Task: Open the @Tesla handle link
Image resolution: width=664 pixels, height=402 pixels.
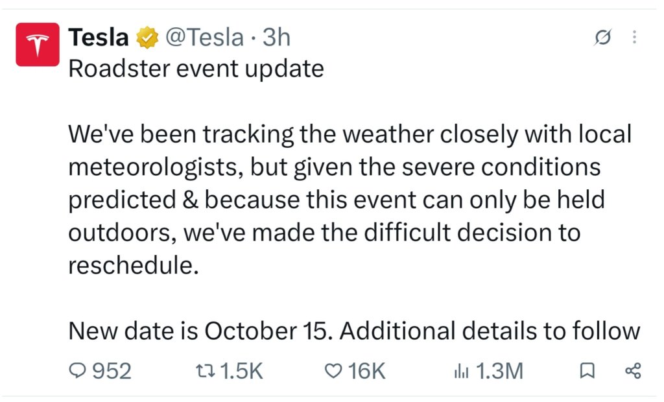Action: pyautogui.click(x=204, y=37)
